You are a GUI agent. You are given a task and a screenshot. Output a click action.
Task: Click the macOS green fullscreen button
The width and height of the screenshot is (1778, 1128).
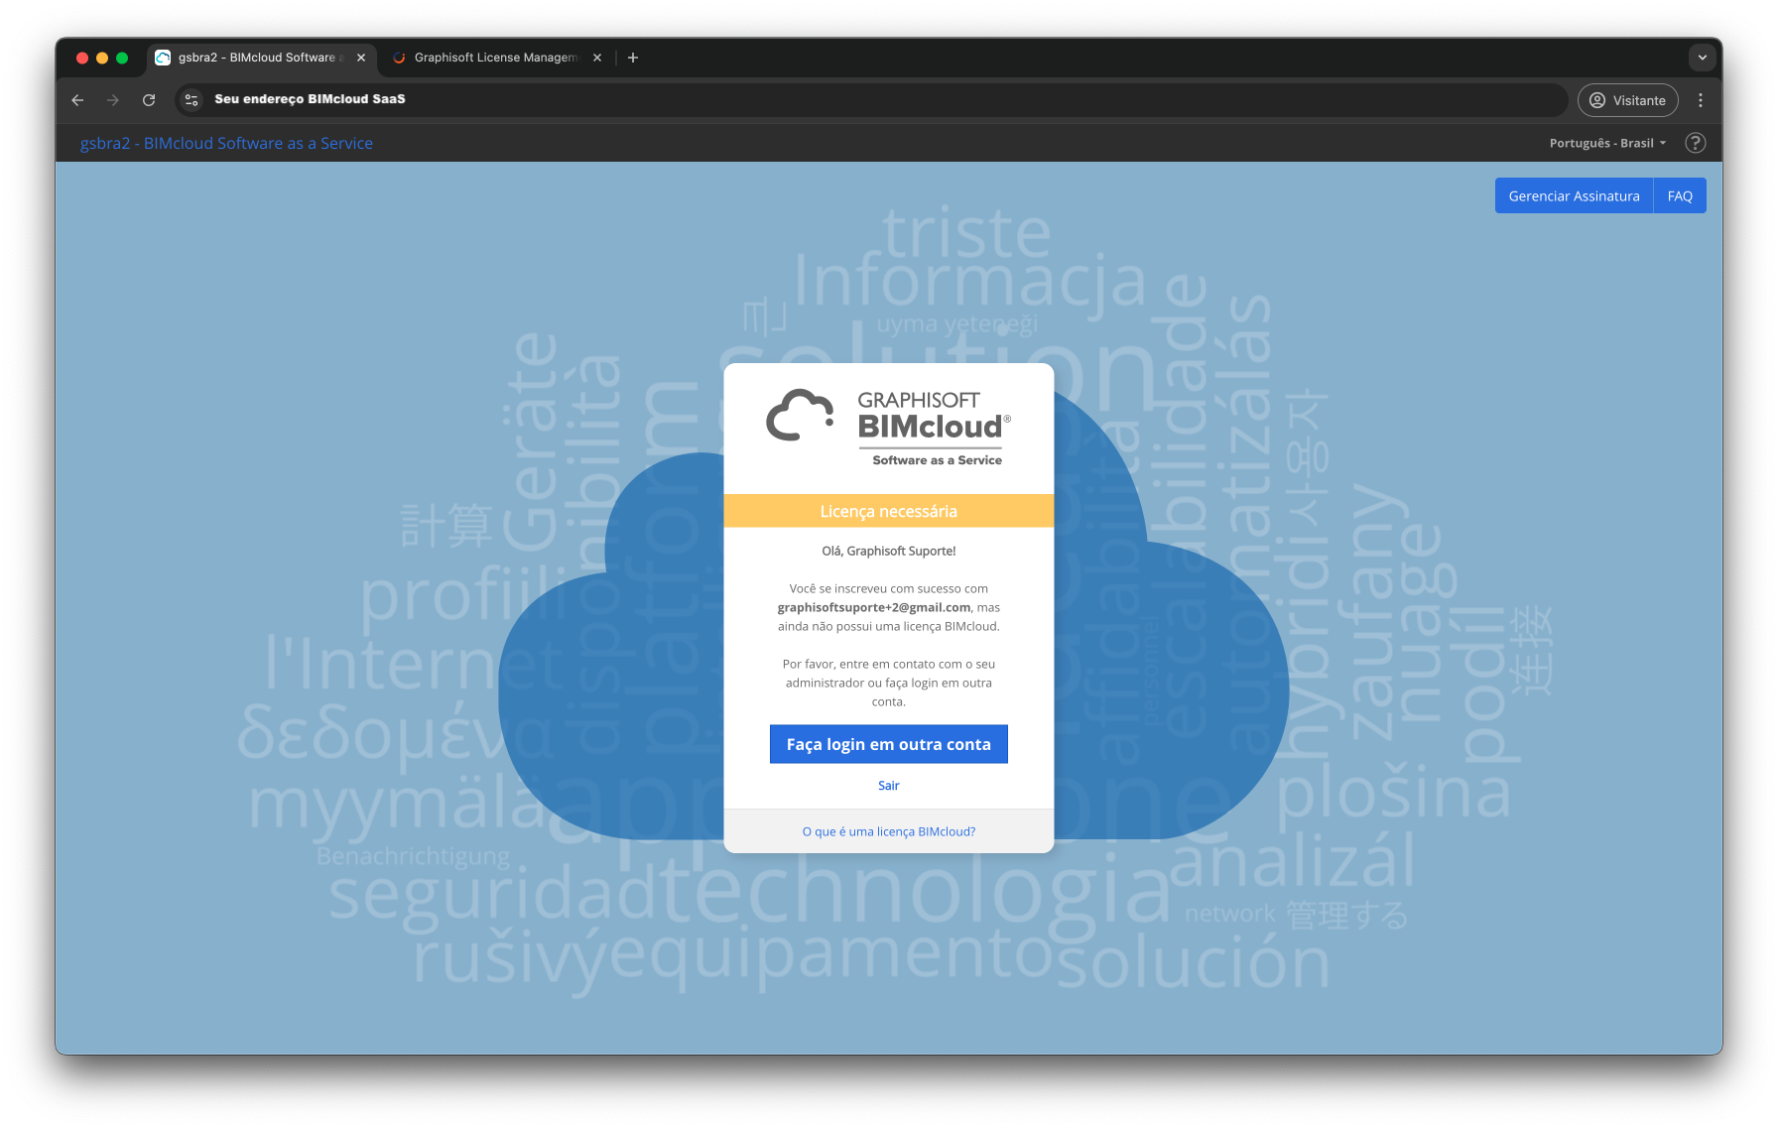122,58
